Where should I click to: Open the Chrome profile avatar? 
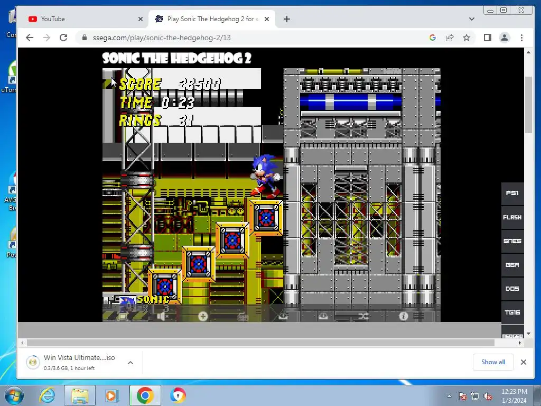(505, 38)
